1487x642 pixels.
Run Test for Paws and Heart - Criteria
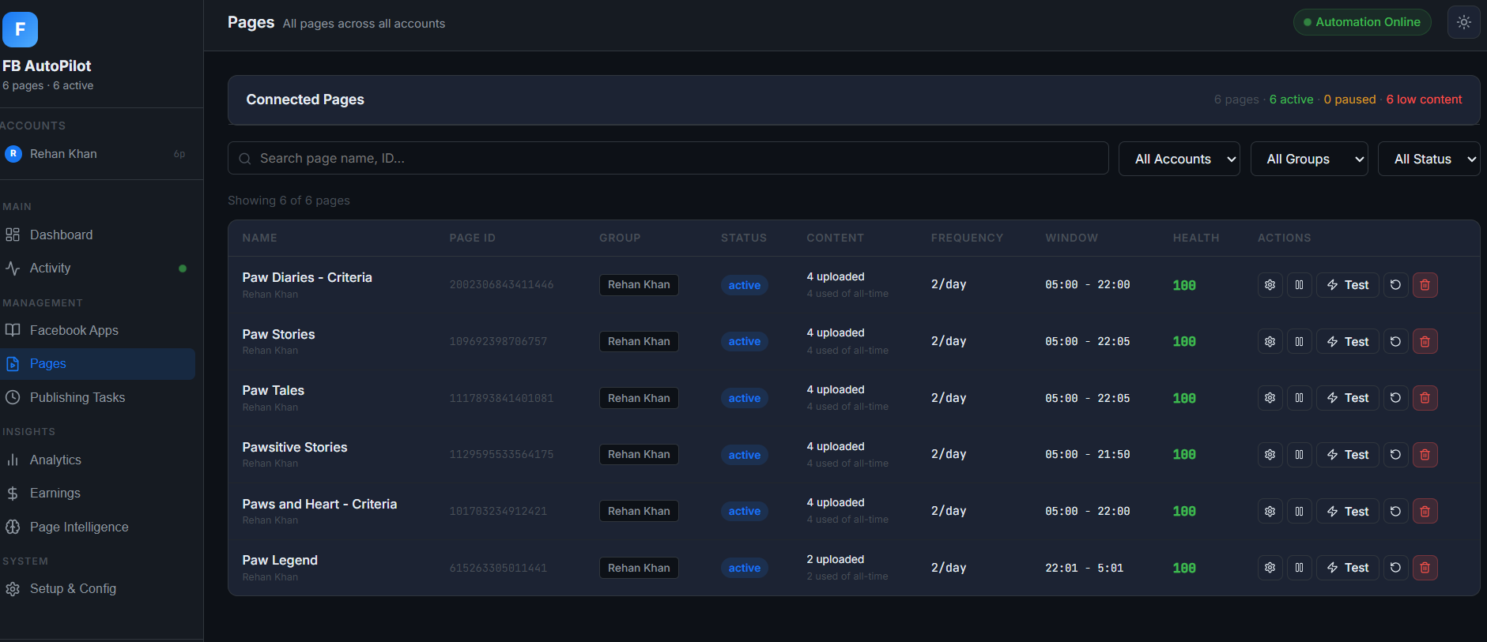(1347, 511)
